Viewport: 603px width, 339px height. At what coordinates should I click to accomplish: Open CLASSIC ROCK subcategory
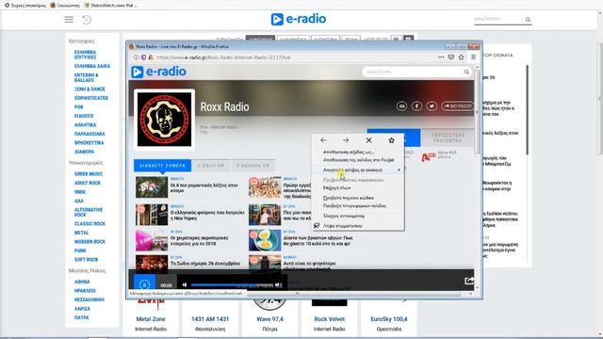(x=90, y=224)
